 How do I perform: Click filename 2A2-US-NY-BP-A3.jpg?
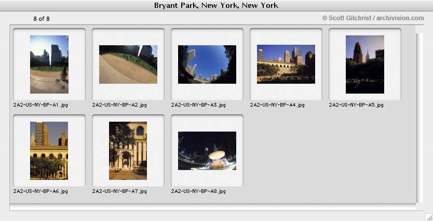pyautogui.click(x=198, y=105)
